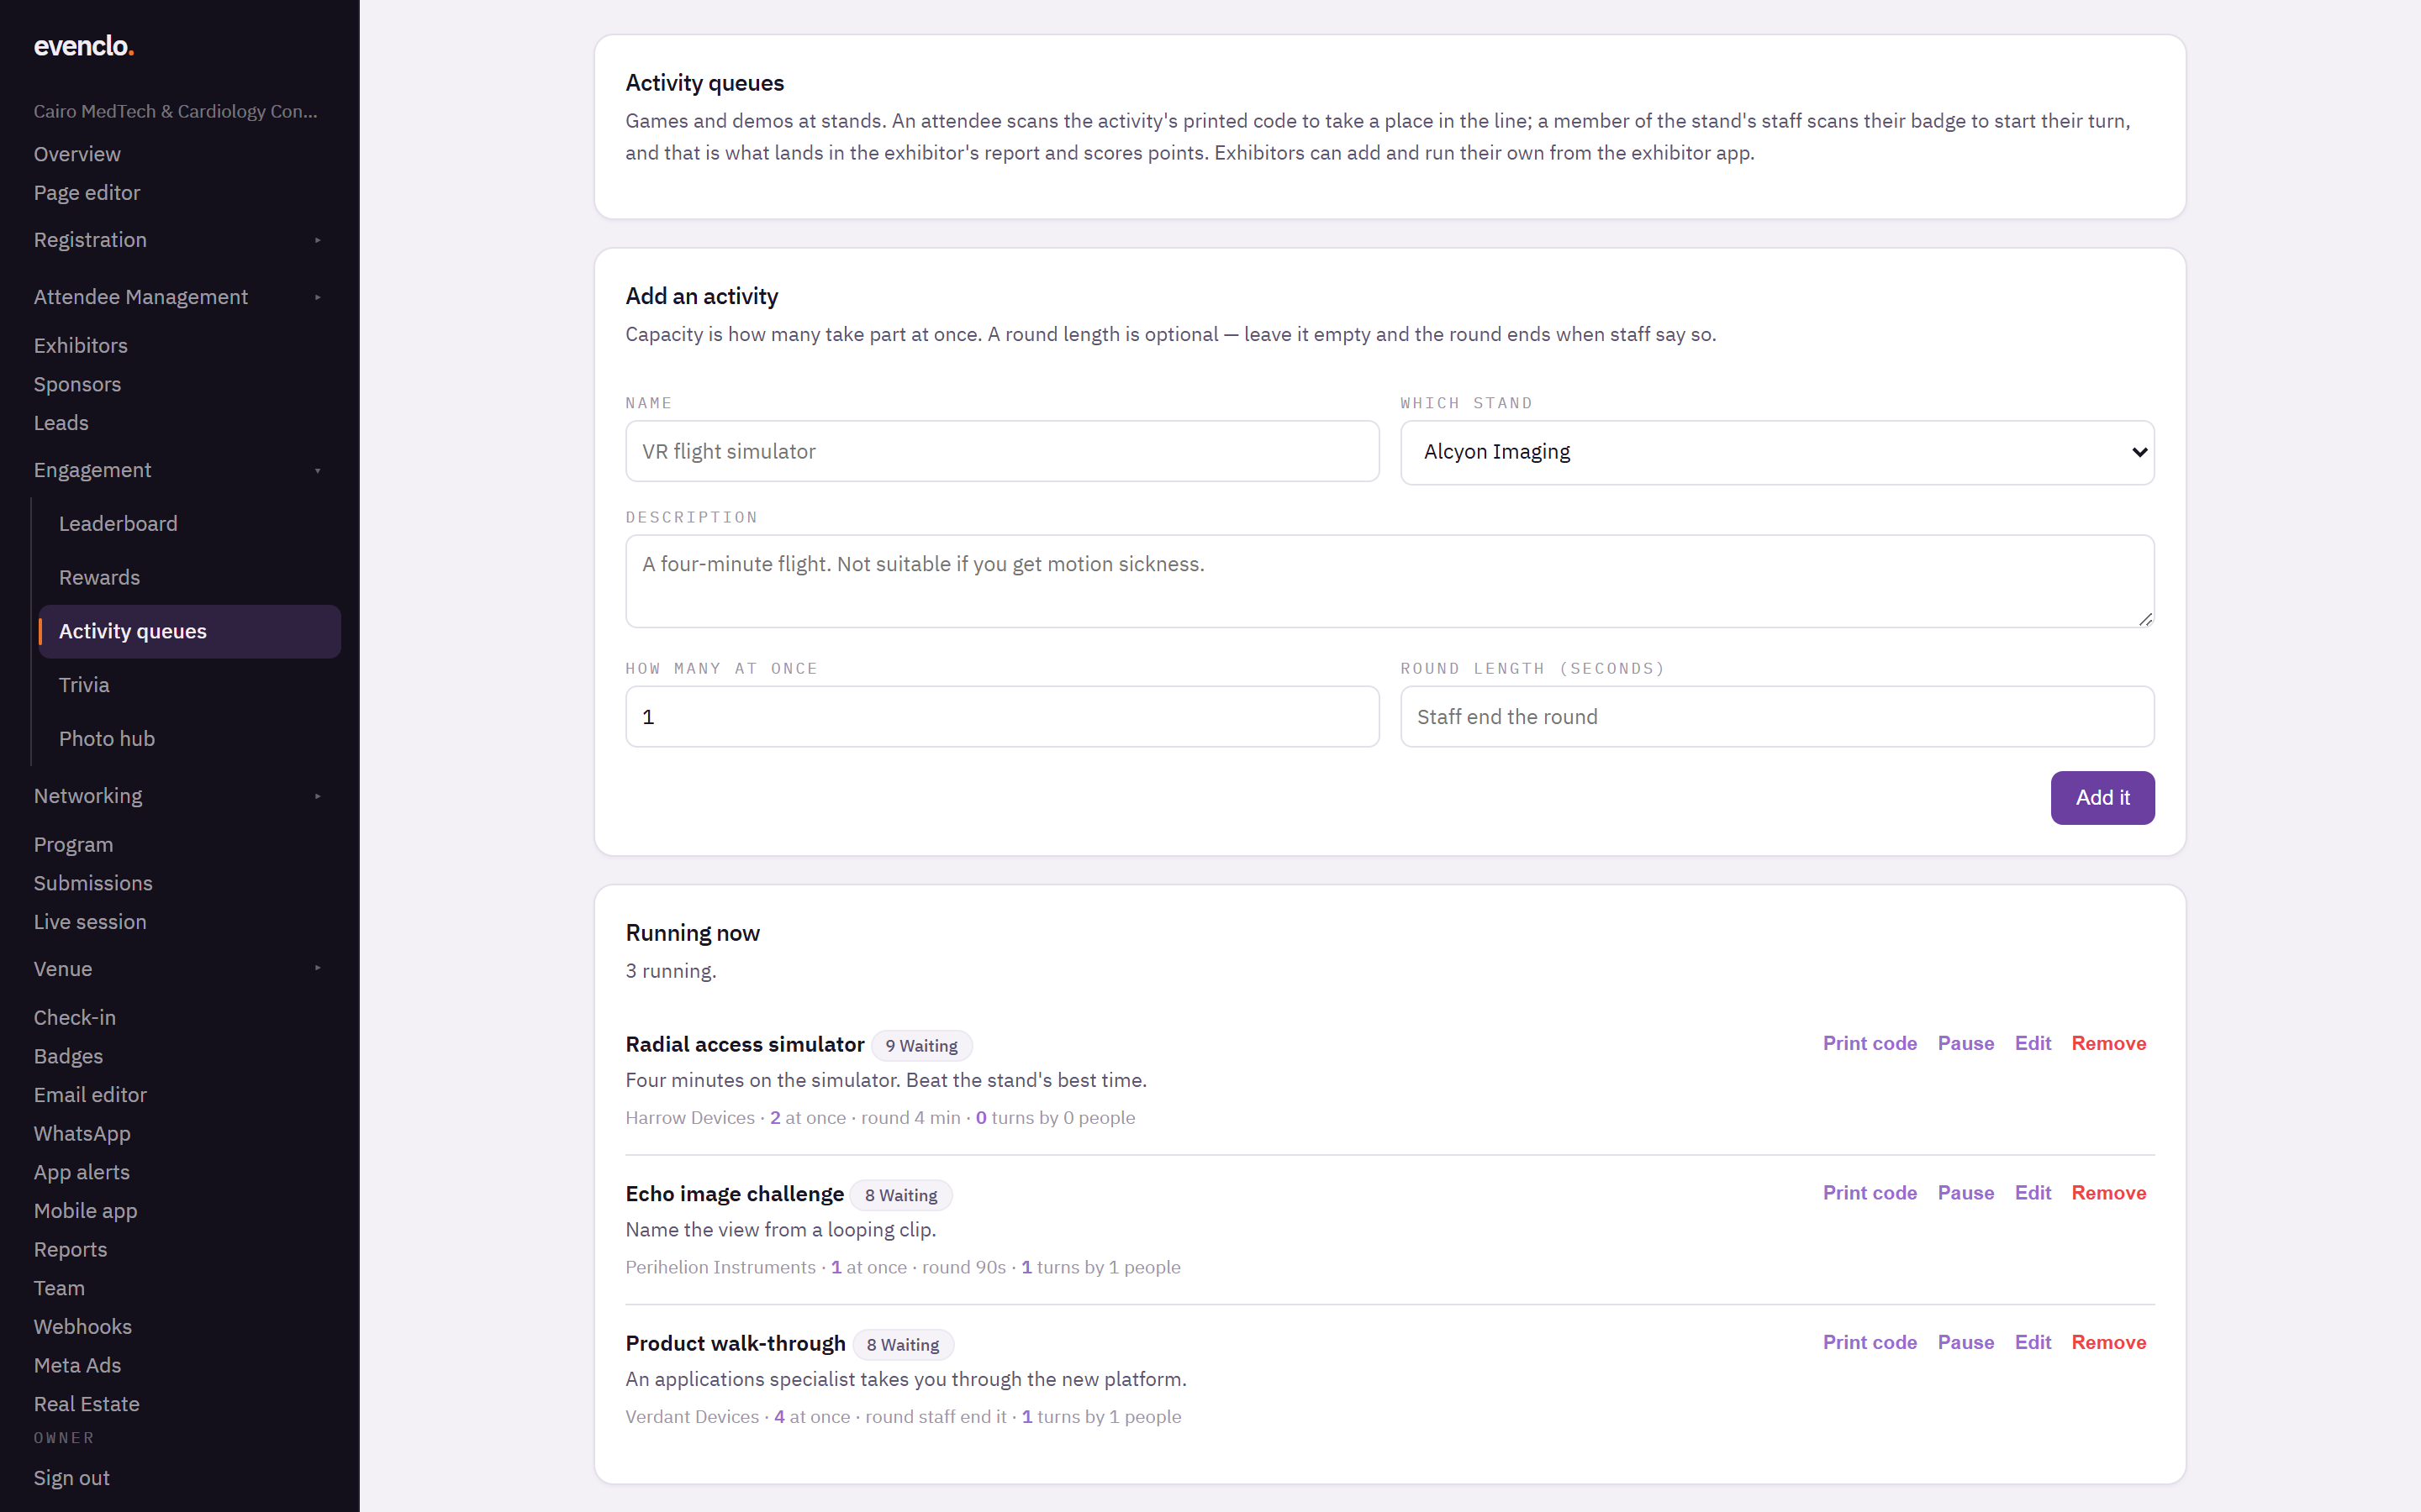Open Check-in page
This screenshot has height=1512, width=2421.
pyautogui.click(x=75, y=1018)
